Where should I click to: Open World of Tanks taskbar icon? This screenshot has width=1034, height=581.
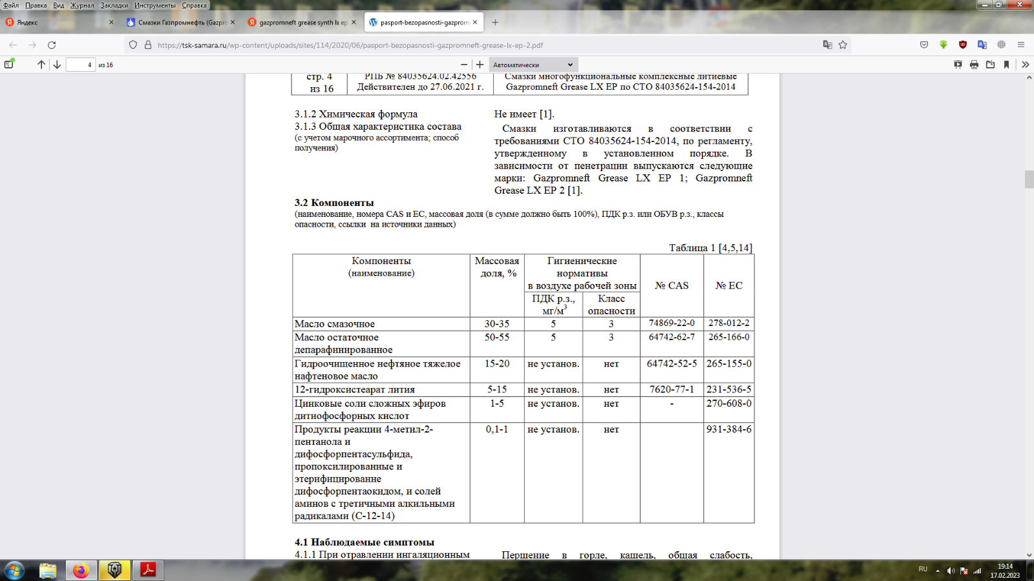(x=114, y=570)
